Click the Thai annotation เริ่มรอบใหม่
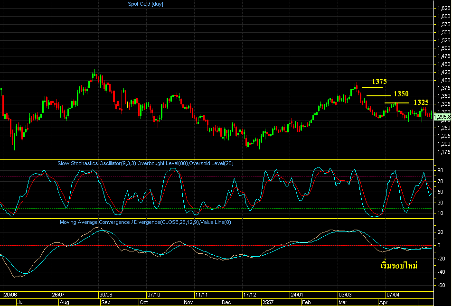The height and width of the screenshot is (306, 452). pyautogui.click(x=399, y=265)
